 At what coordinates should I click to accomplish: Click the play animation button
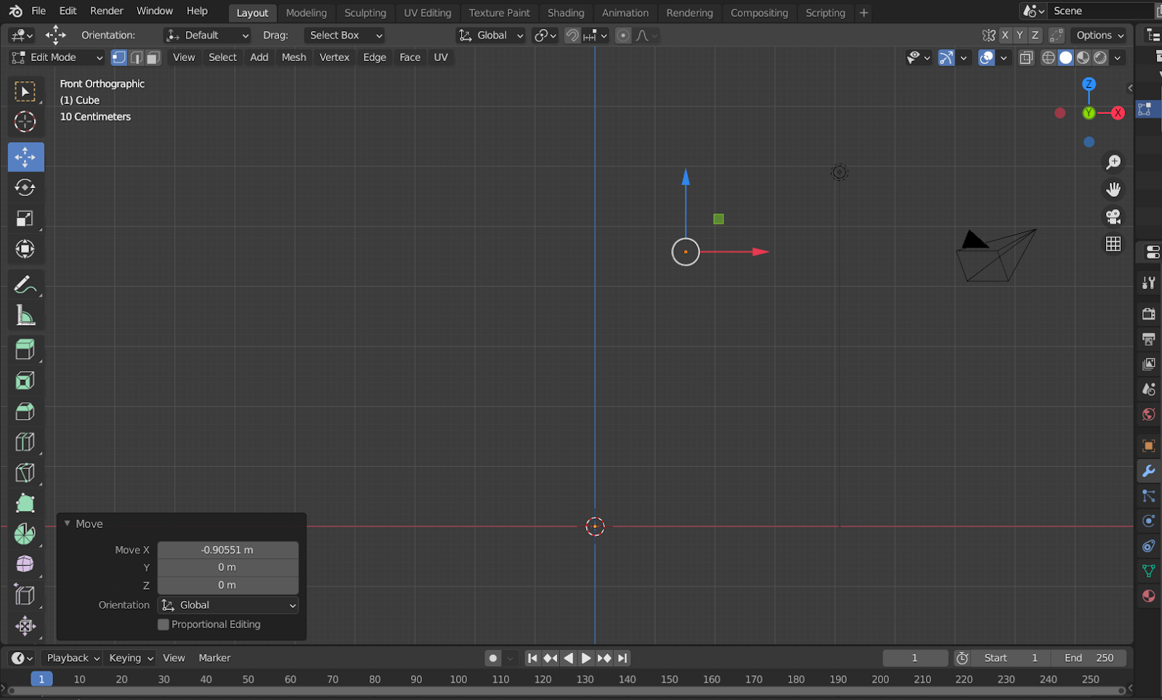point(586,658)
